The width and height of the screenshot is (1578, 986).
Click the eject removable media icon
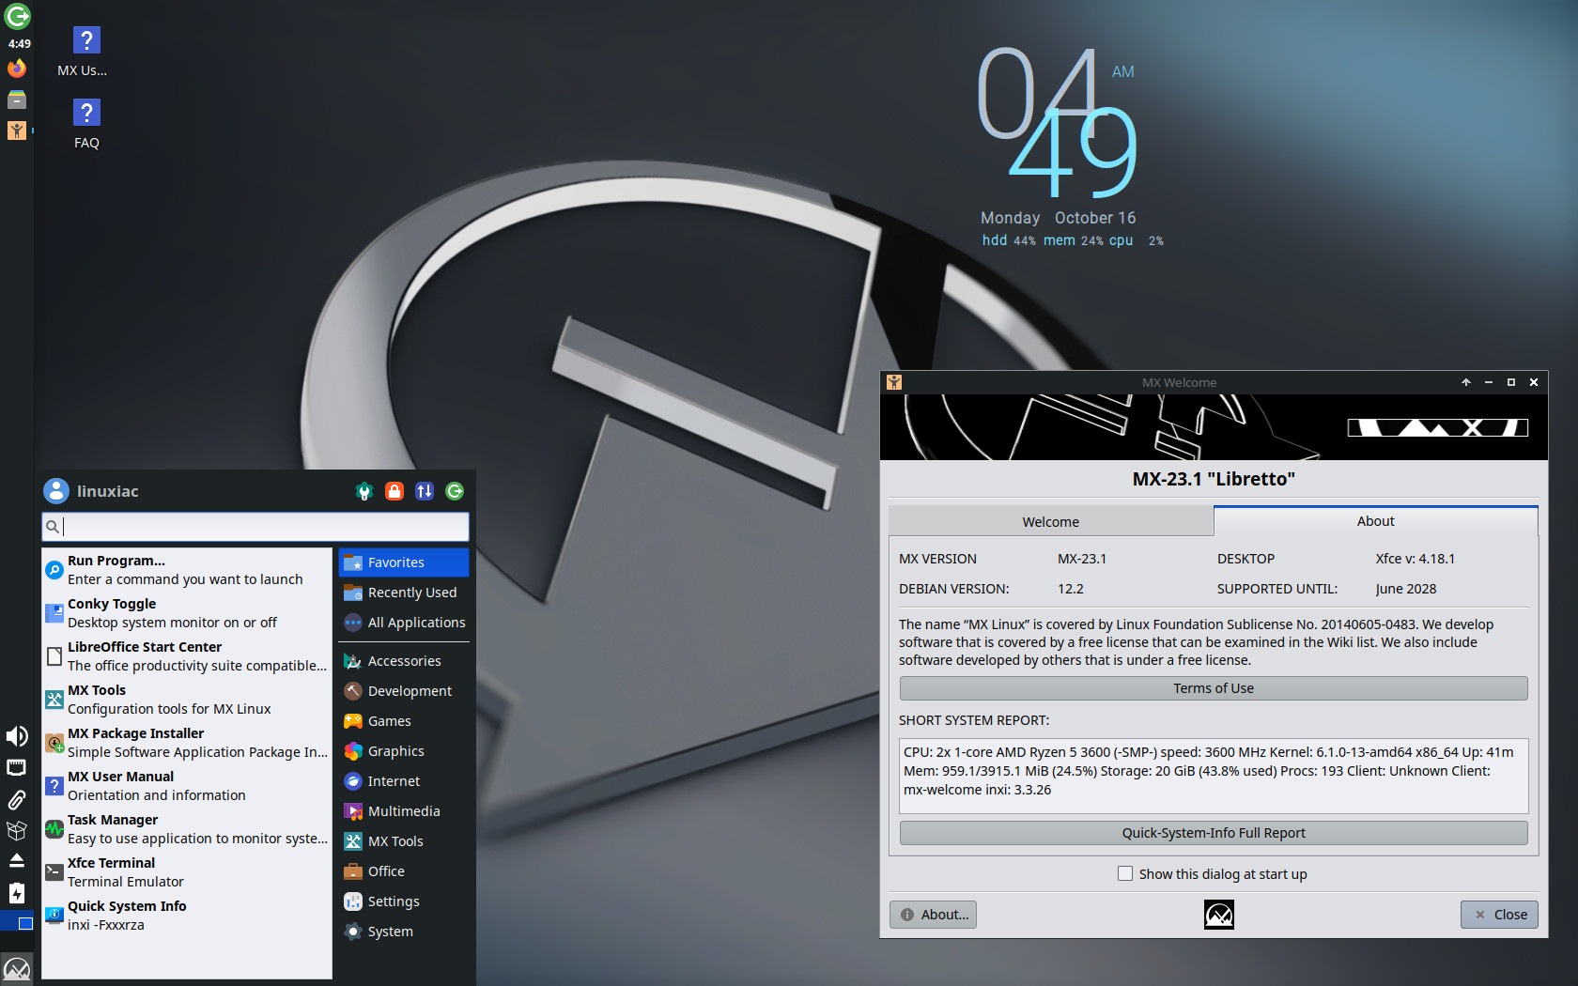(x=17, y=861)
